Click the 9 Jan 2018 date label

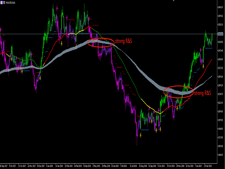pos(50,166)
